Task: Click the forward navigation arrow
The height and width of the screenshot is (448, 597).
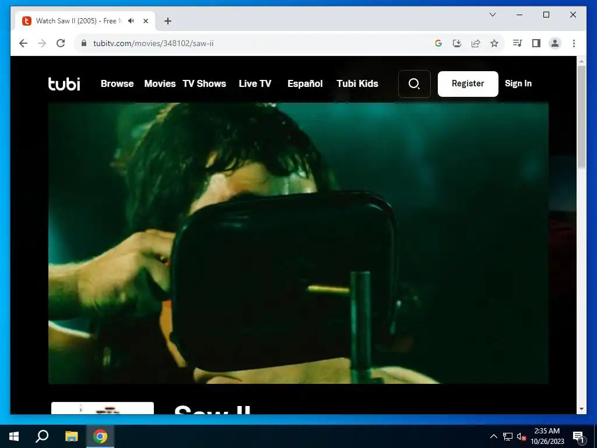Action: point(42,43)
